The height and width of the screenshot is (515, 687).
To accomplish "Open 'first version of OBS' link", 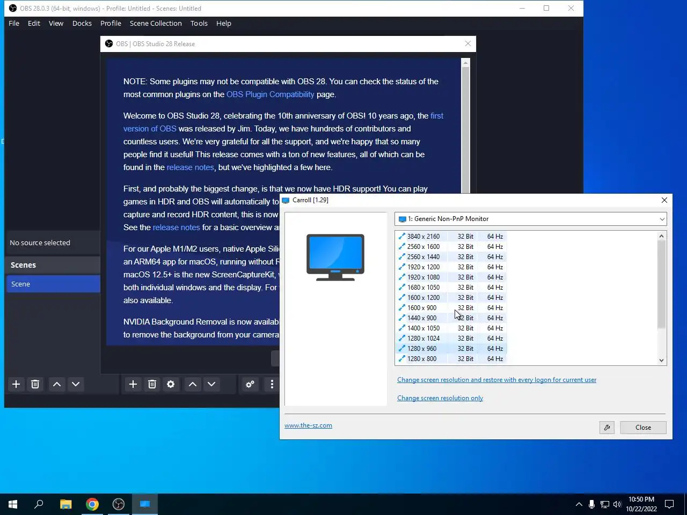I will click(x=150, y=129).
